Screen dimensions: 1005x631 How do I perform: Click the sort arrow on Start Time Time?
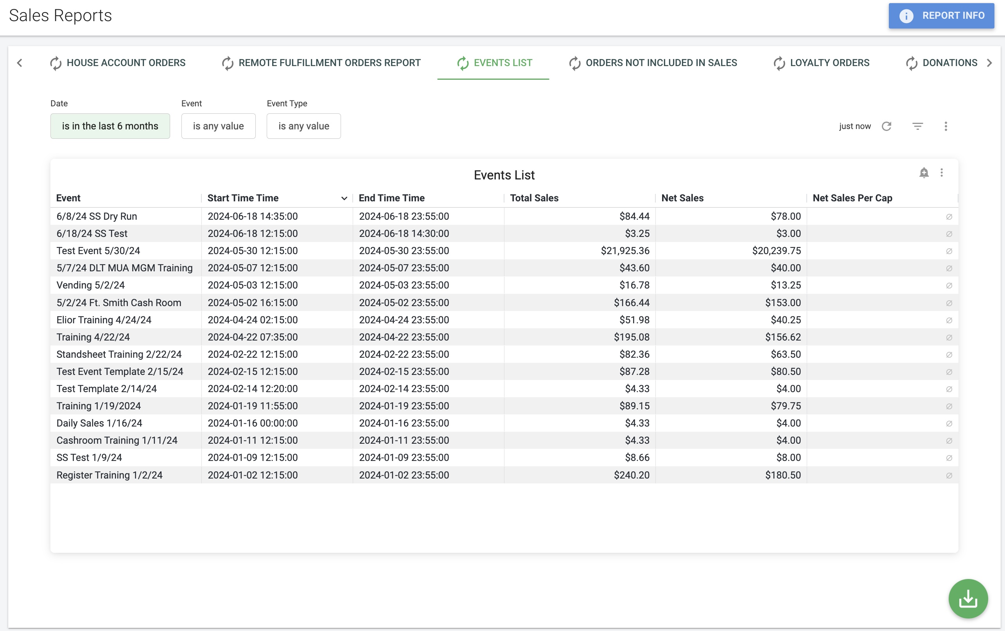(345, 198)
